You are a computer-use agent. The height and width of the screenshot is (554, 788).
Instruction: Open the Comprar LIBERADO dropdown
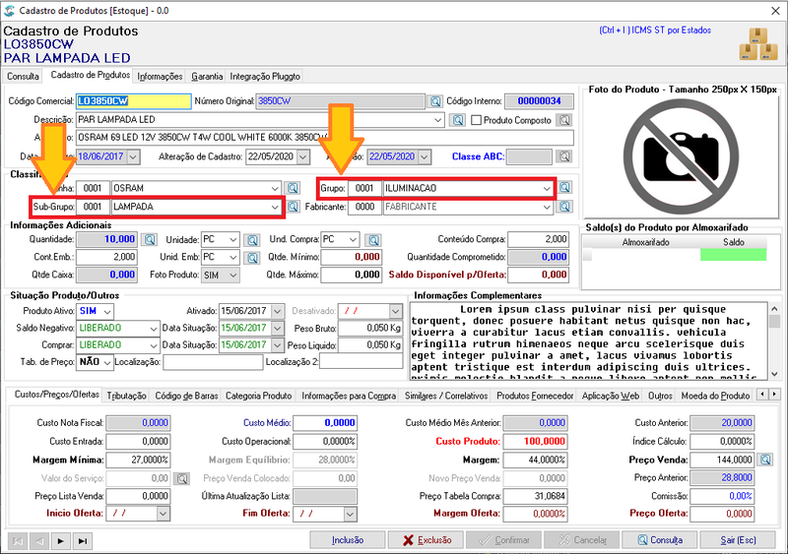point(154,345)
